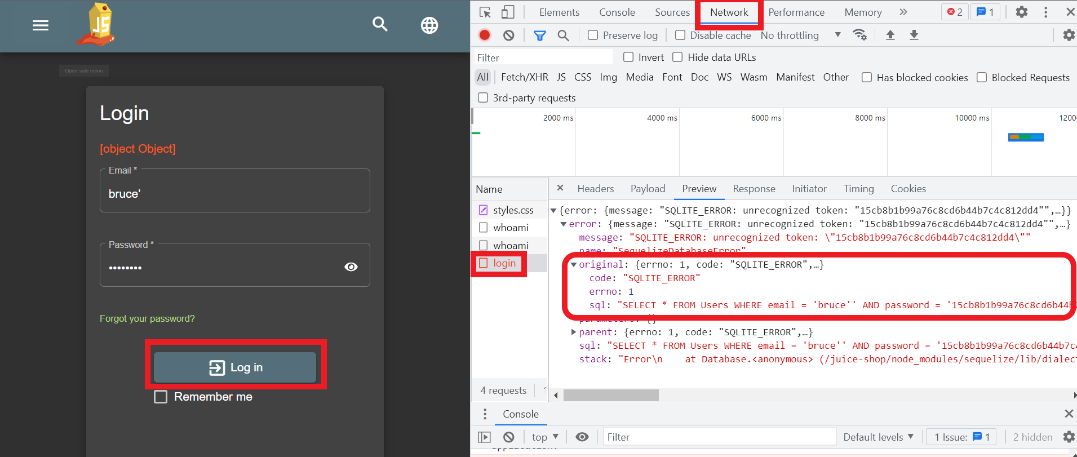Check Blocked Requests checkbox

point(982,77)
